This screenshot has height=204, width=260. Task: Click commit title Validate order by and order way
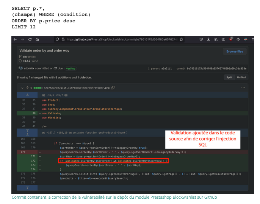click(x=44, y=51)
